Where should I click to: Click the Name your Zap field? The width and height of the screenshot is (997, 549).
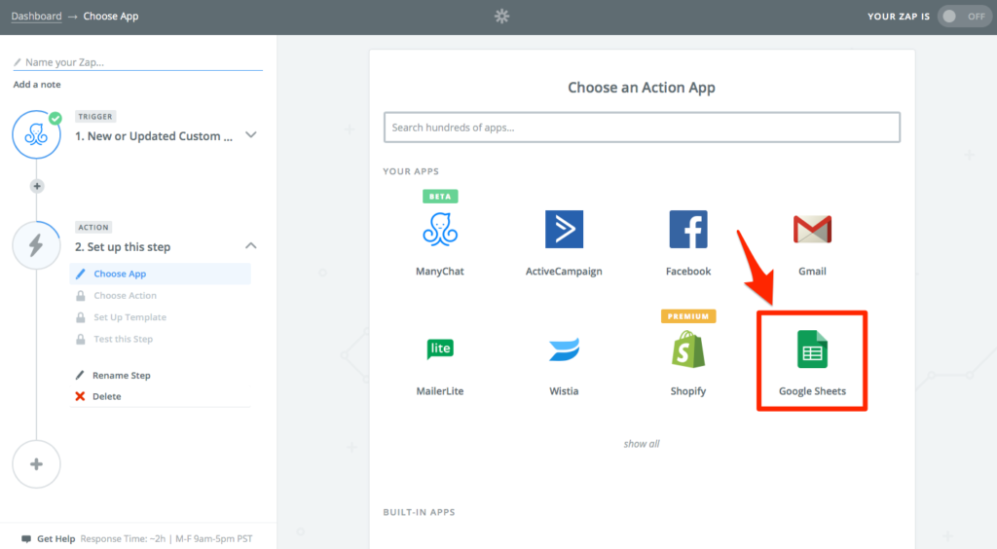137,62
